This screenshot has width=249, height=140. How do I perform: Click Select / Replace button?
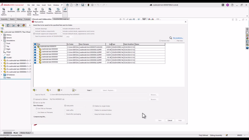coord(108,90)
